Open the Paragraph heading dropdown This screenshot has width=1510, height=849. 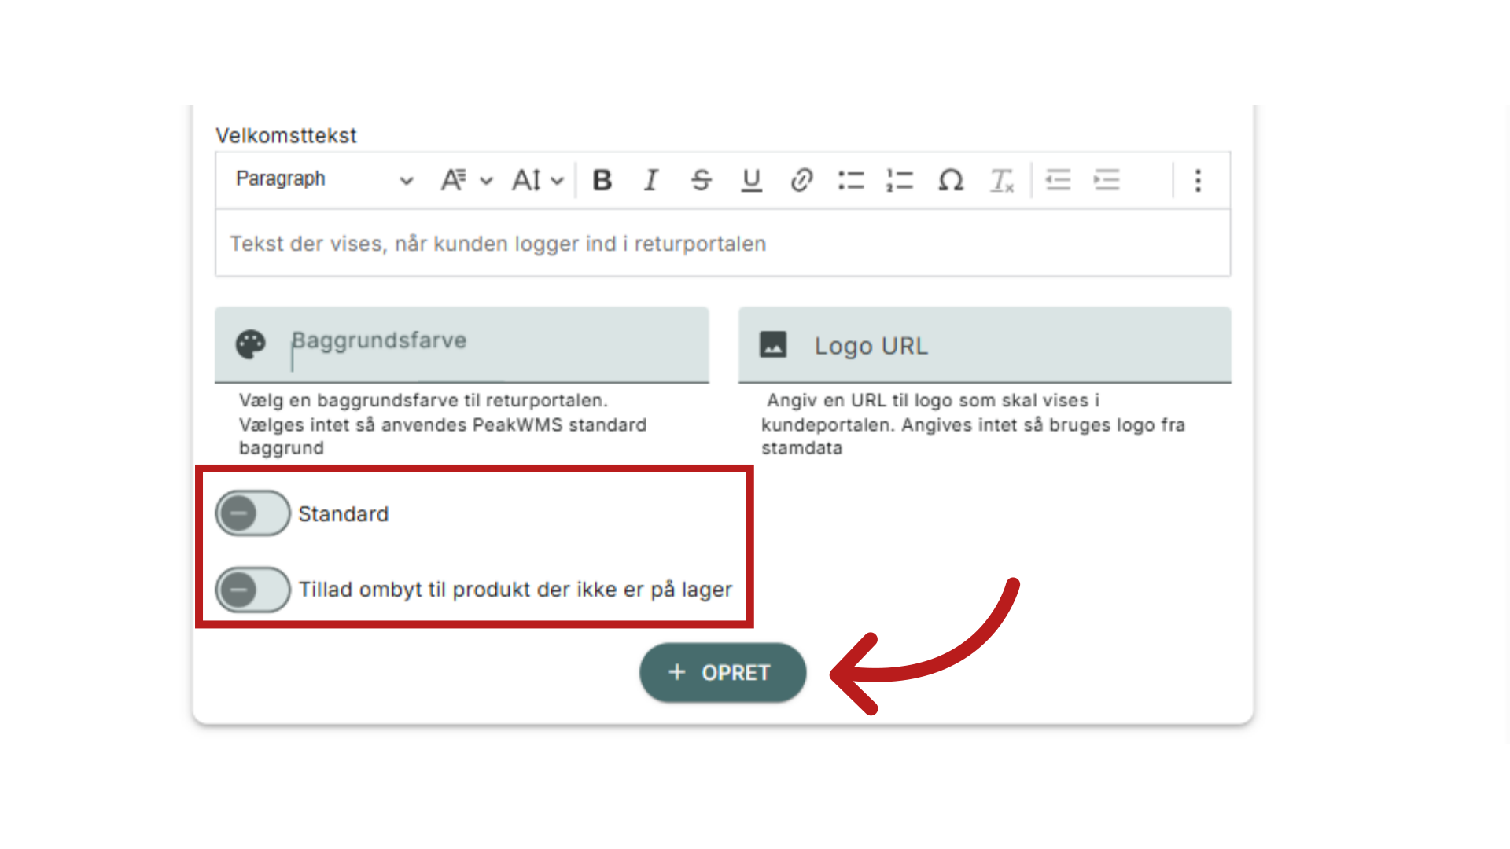(x=324, y=179)
